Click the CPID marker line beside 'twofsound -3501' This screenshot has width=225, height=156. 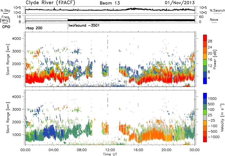(68, 27)
